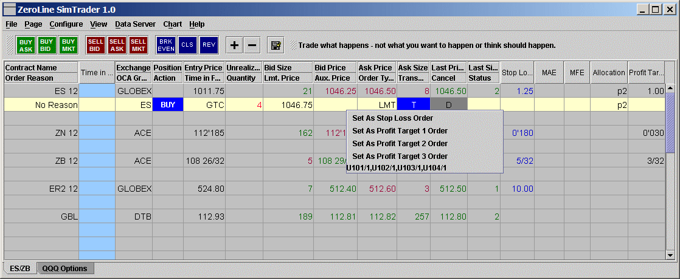Click the BUY BID toolbar button

47,45
